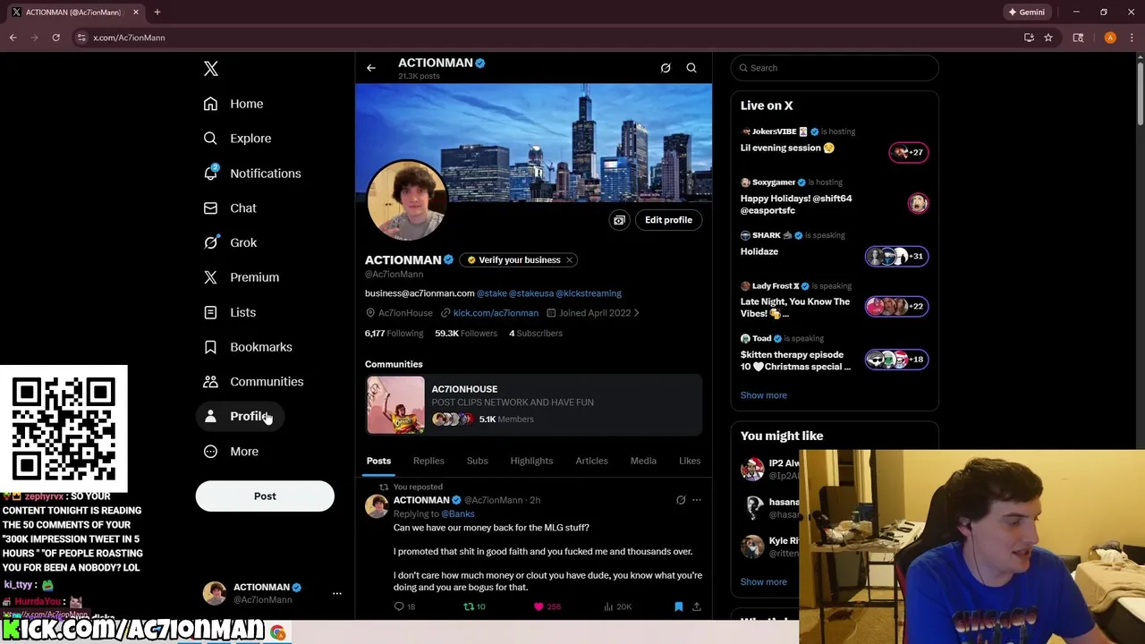The width and height of the screenshot is (1145, 644).
Task: Open the @Banks reply mention
Action: 457,514
